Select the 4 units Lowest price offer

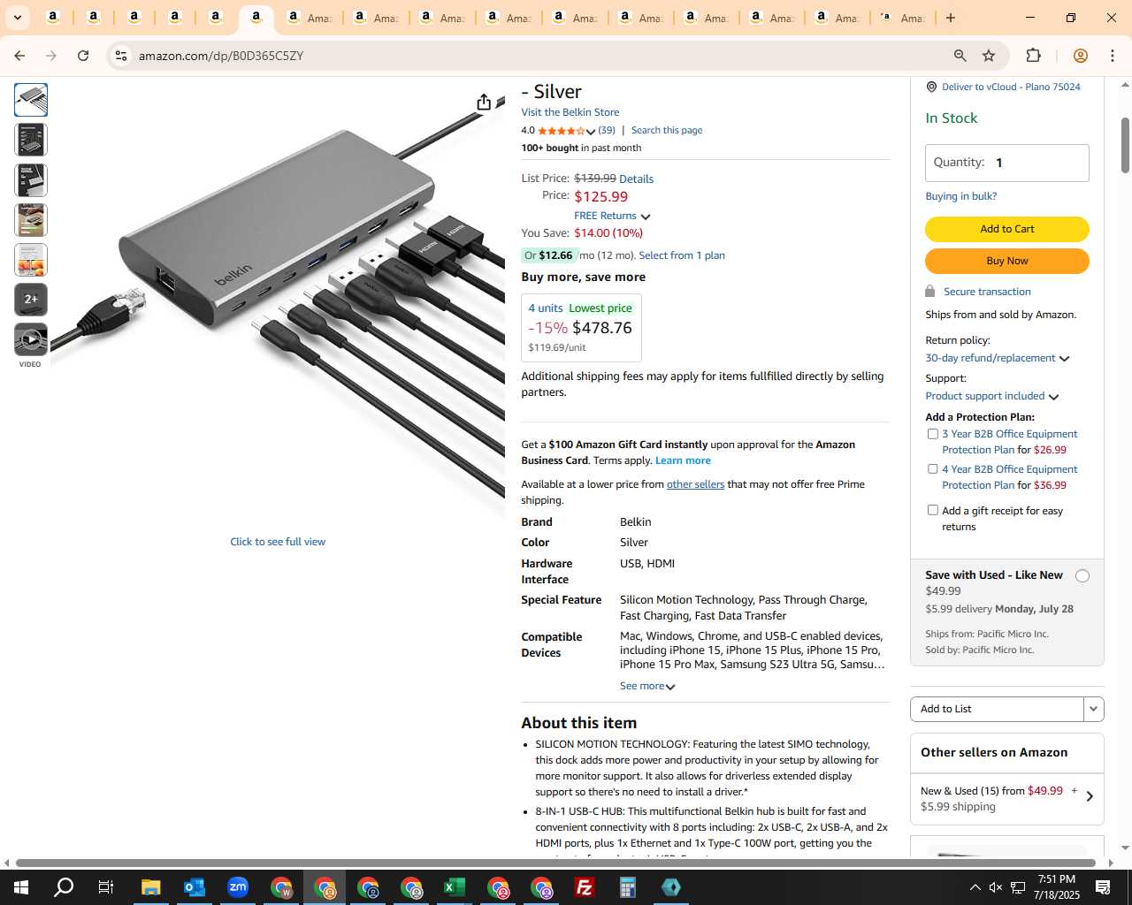(x=581, y=328)
